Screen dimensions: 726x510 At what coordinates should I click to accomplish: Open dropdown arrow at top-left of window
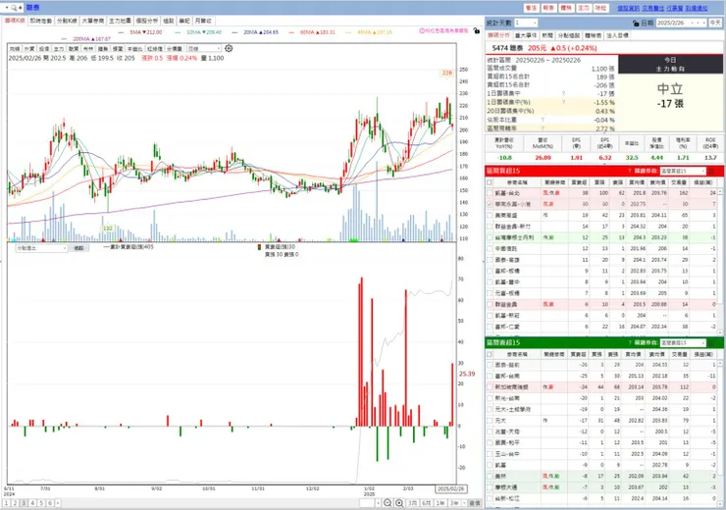pyautogui.click(x=7, y=8)
